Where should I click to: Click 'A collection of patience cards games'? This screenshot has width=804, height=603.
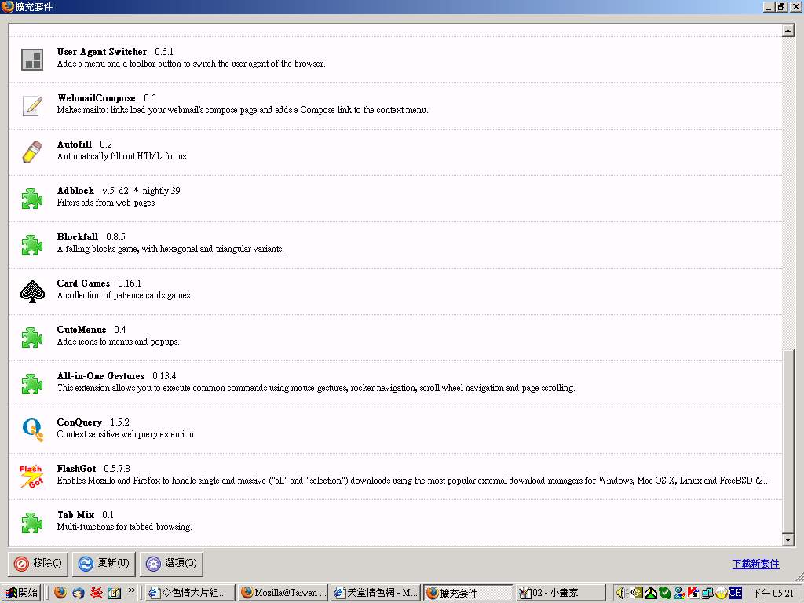(x=123, y=295)
